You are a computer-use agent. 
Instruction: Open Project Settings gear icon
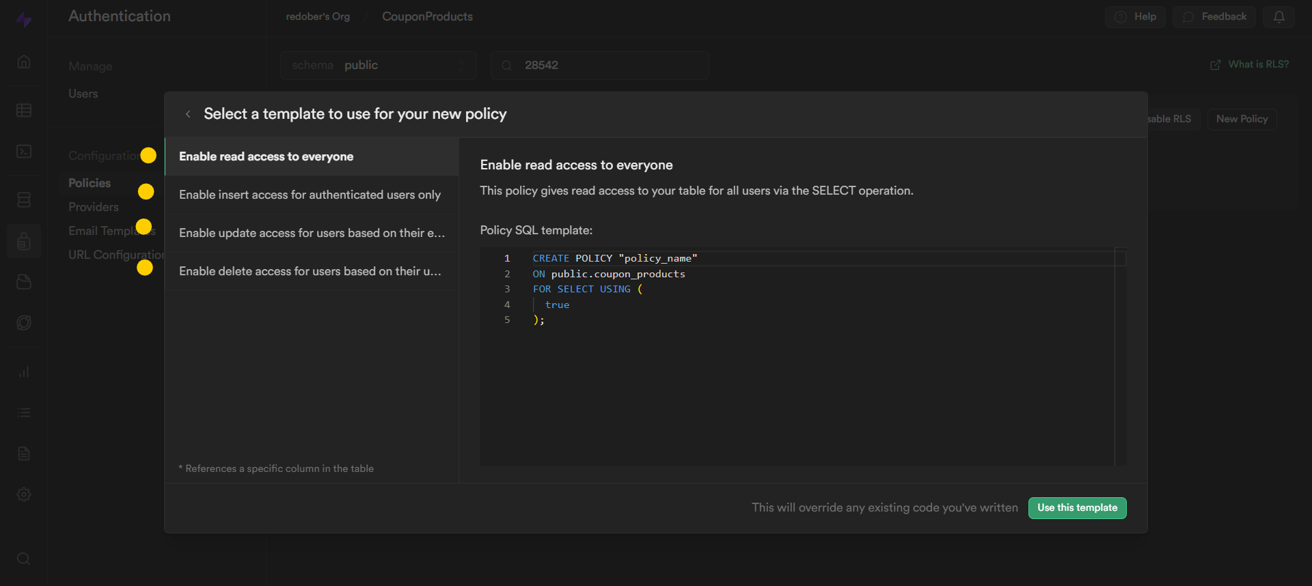[x=24, y=494]
